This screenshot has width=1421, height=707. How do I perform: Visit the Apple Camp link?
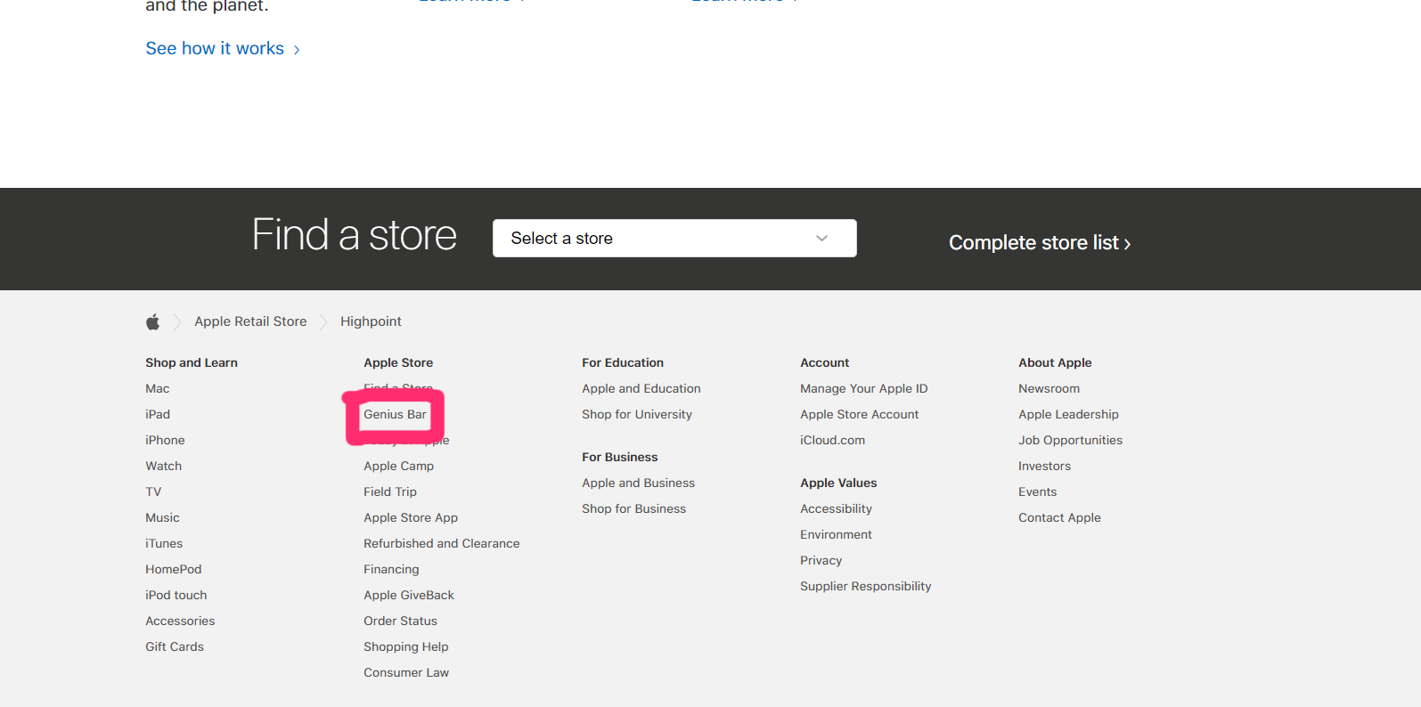398,466
